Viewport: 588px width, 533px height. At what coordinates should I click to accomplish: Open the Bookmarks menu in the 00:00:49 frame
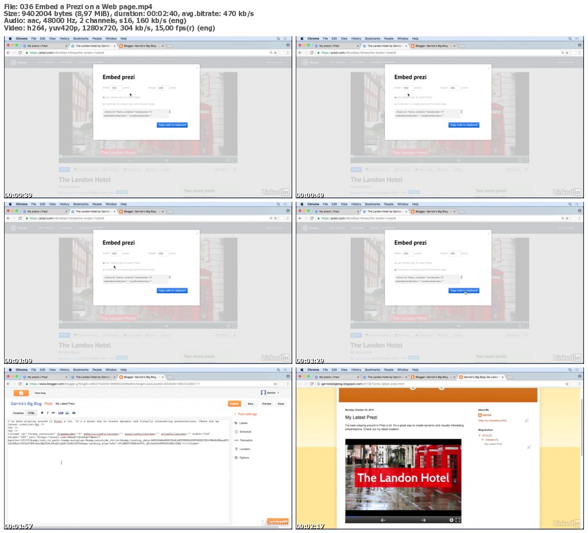point(372,39)
